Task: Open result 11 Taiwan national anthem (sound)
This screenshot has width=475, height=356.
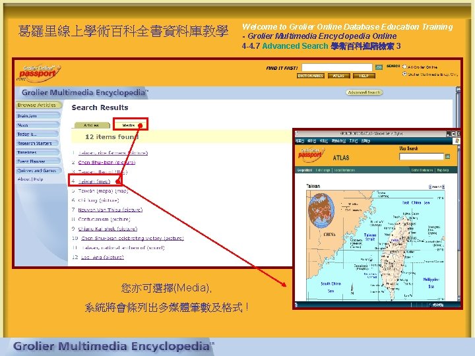Action: click(x=123, y=248)
